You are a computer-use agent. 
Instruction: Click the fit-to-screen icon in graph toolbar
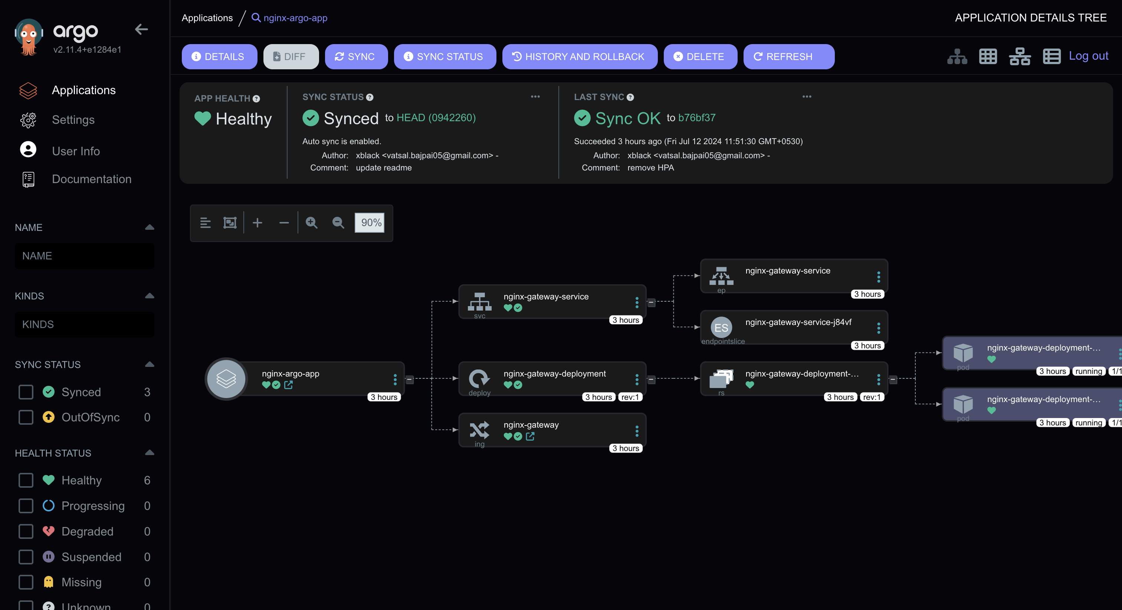point(230,222)
